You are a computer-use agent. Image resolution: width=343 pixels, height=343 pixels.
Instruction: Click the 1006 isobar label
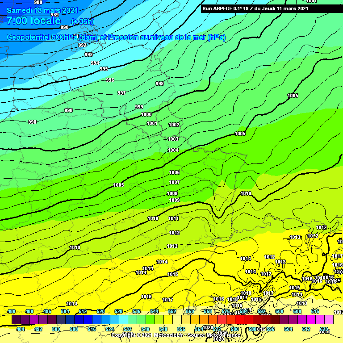pyautogui.click(x=174, y=172)
